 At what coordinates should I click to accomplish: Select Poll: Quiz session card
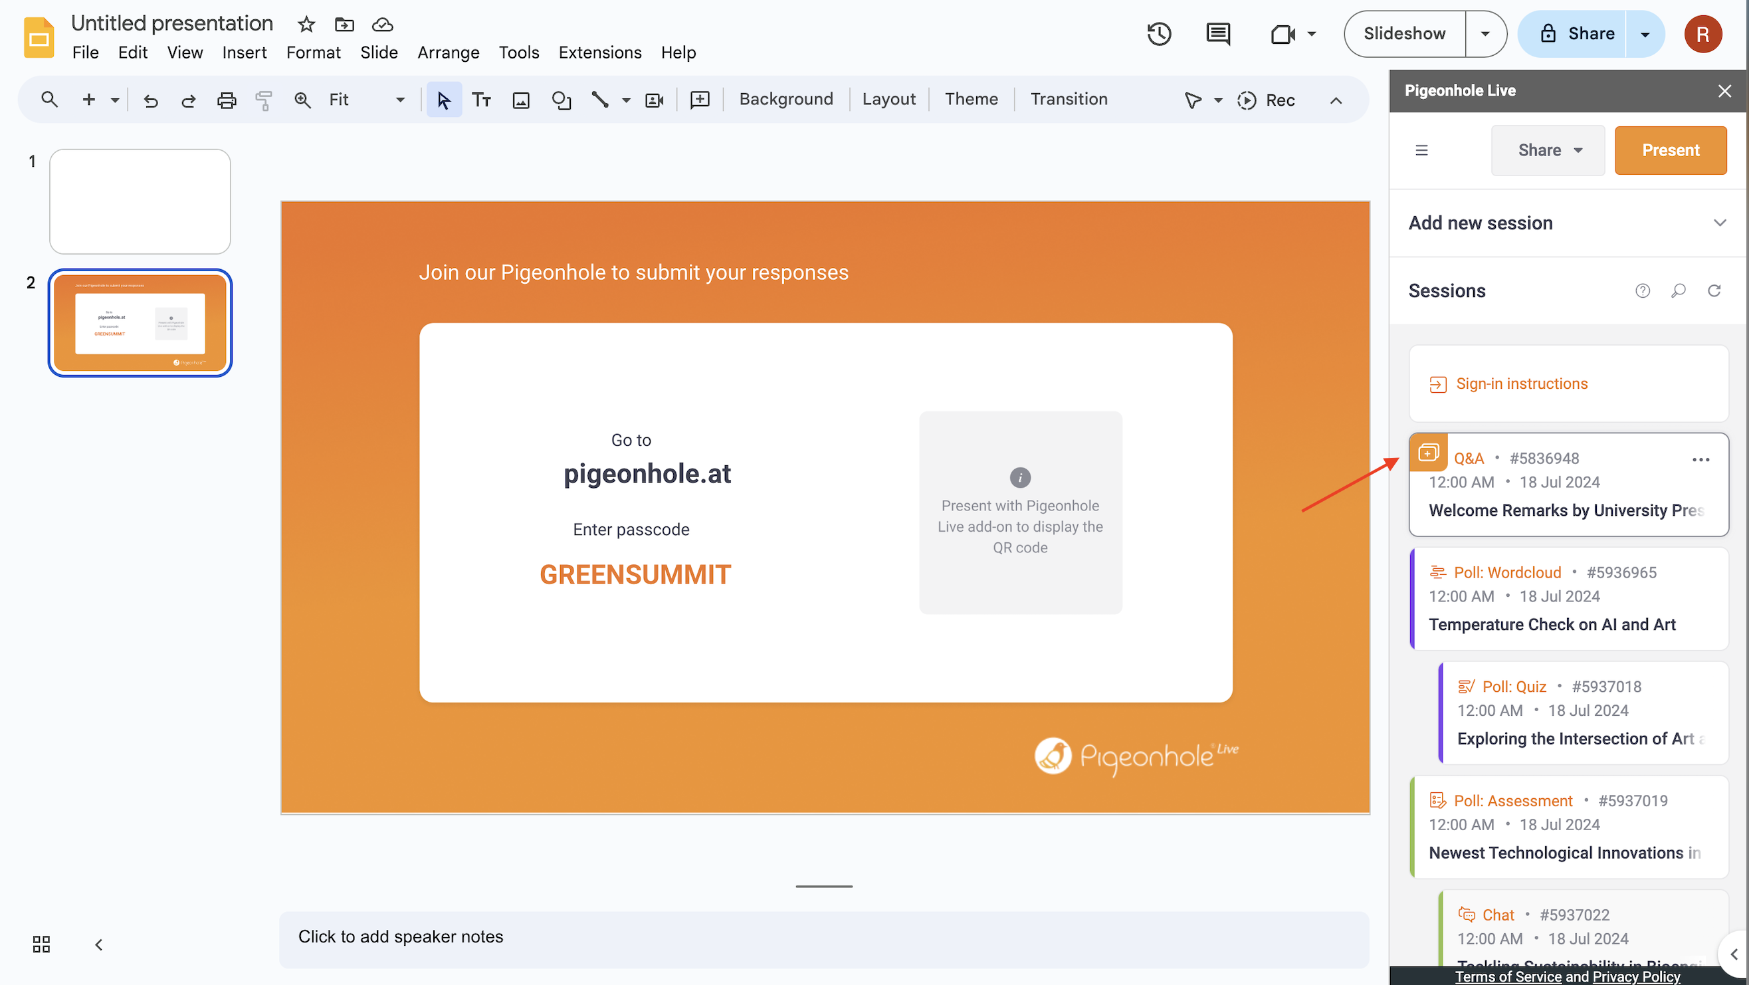(x=1583, y=712)
